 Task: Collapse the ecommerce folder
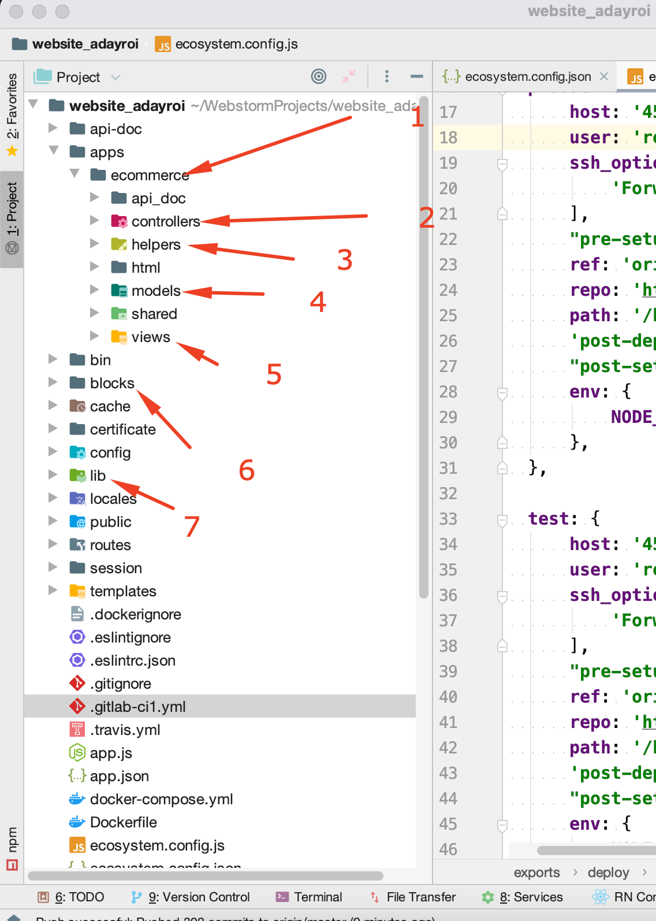(74, 174)
